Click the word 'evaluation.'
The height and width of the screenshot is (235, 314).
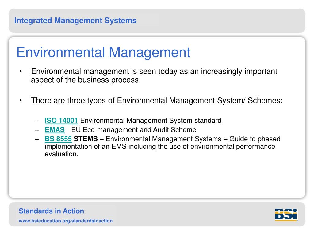[61, 154]
